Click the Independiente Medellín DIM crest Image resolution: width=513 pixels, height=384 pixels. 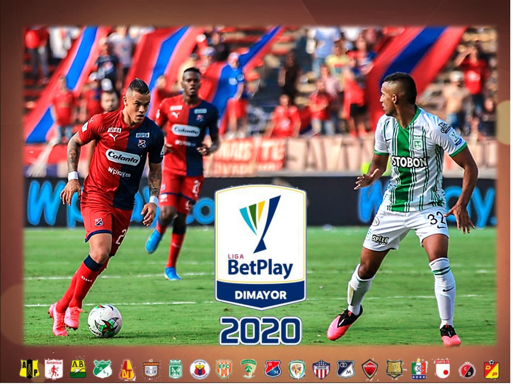(x=273, y=369)
